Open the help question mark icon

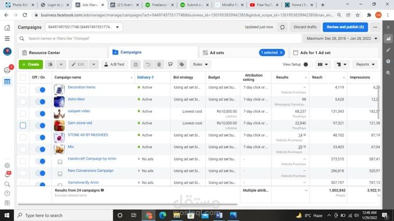click(x=8, y=193)
